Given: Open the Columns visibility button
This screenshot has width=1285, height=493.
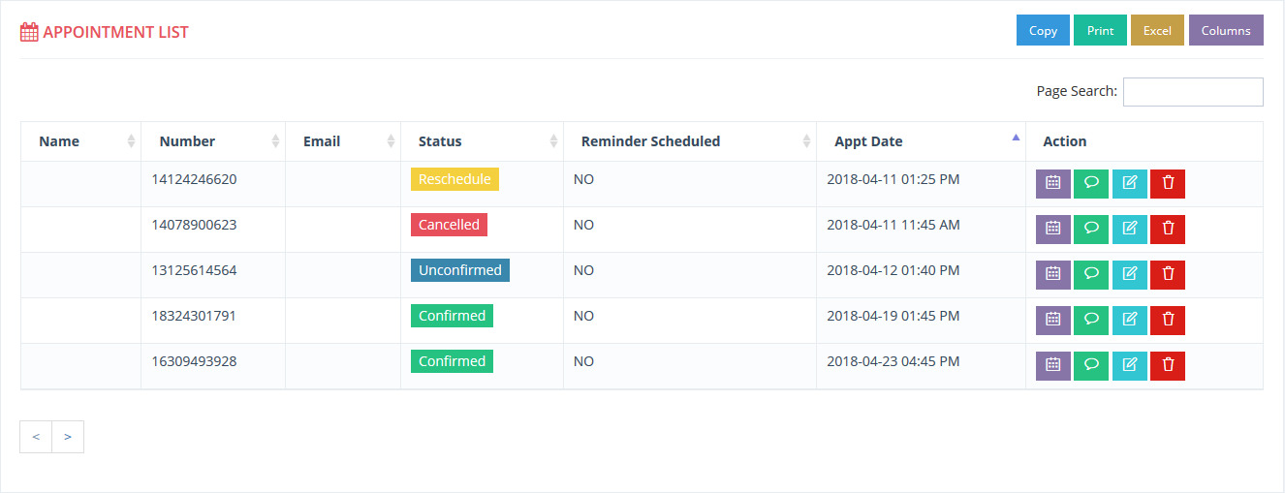Looking at the screenshot, I should 1226,30.
